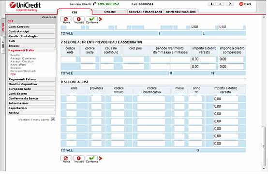The width and height of the screenshot is (268, 174).
Task: Select the F24 submenu link
Action: point(13,74)
